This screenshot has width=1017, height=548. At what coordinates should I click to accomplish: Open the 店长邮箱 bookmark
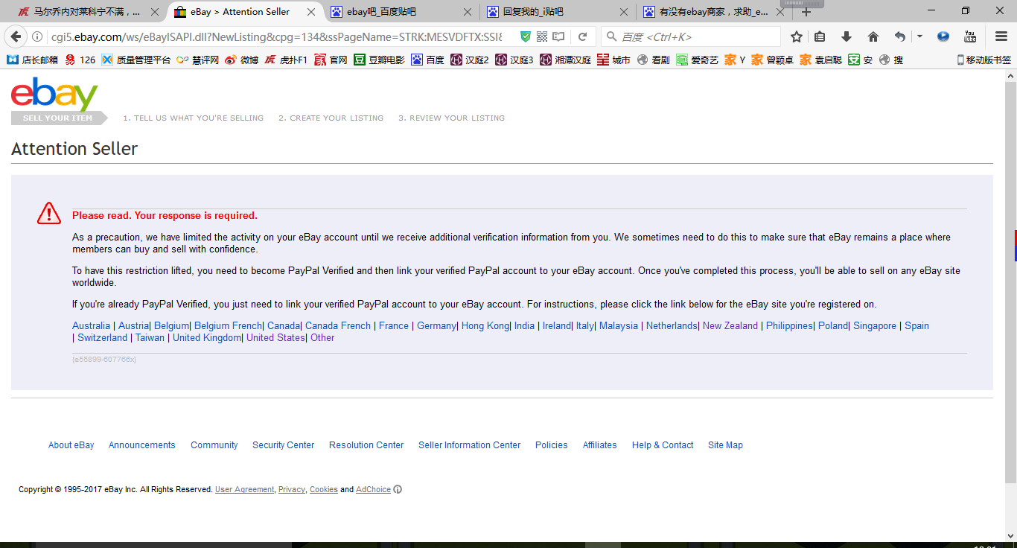click(x=33, y=60)
